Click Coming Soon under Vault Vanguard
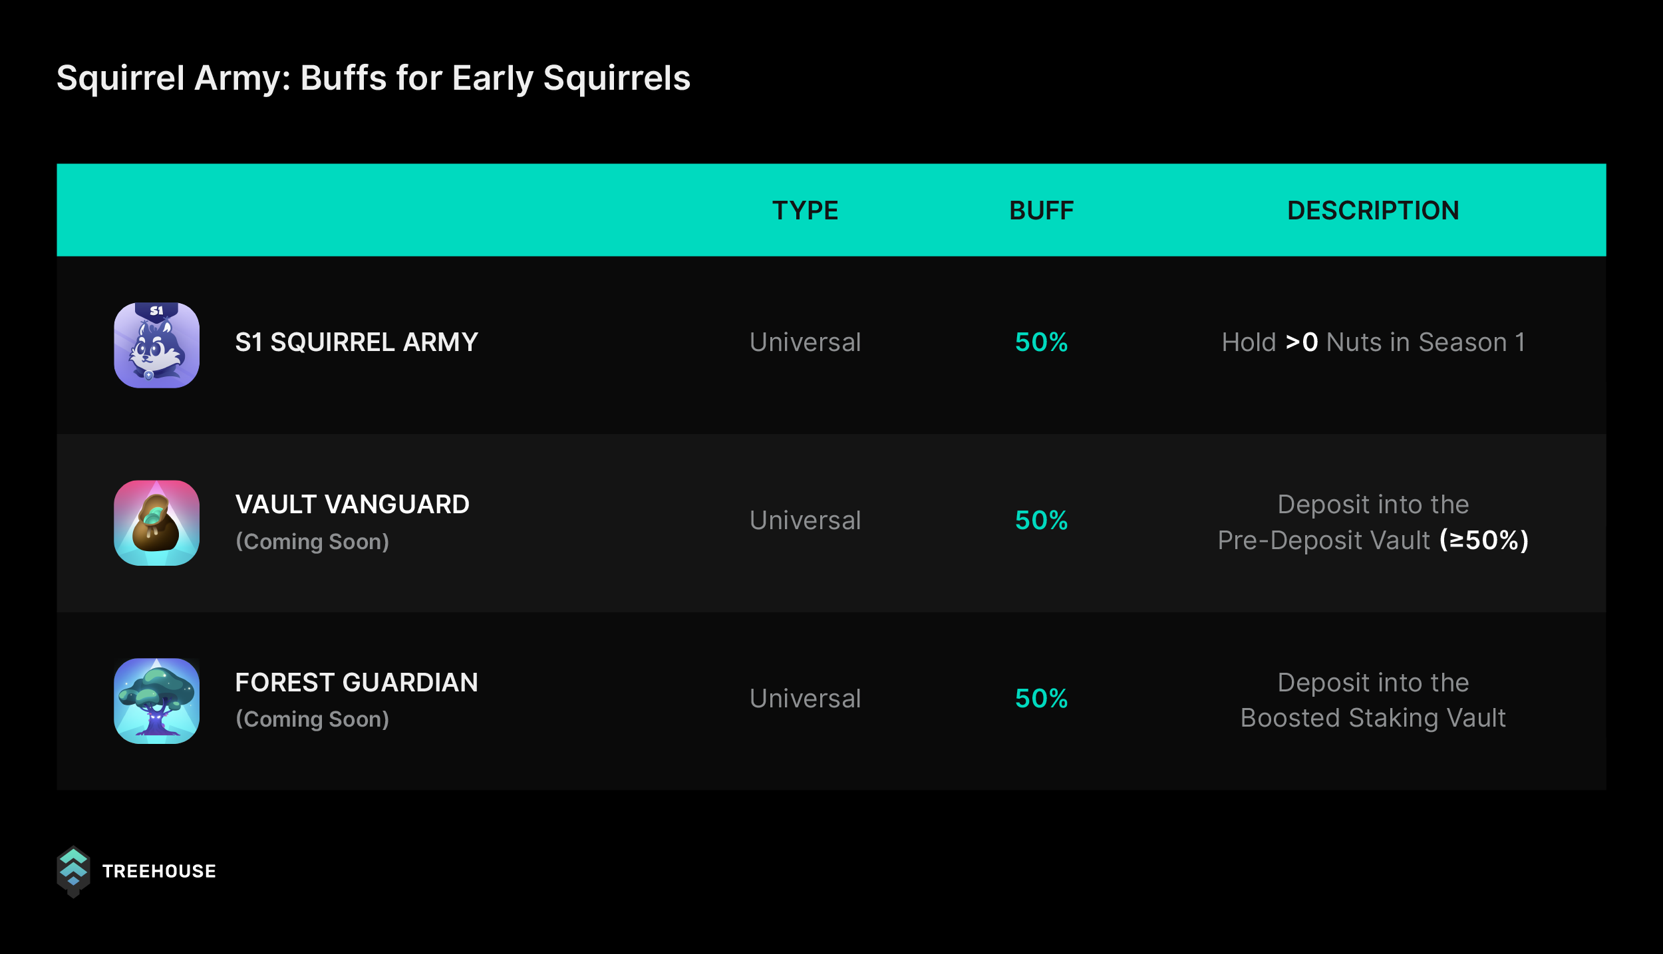Screen dimensions: 1663x954 (312, 542)
